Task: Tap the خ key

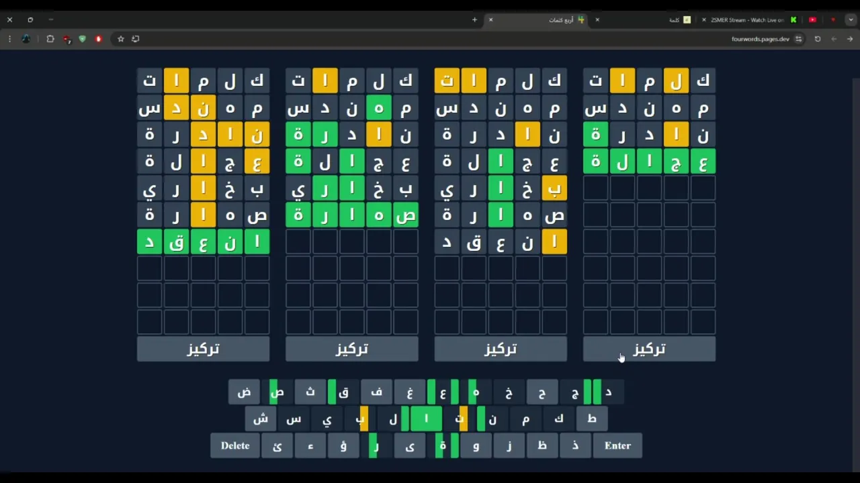Action: point(509,392)
